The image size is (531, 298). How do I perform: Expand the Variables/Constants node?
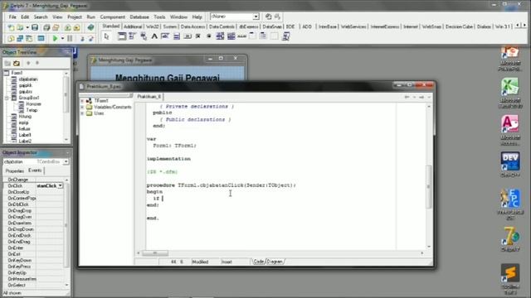[82, 107]
